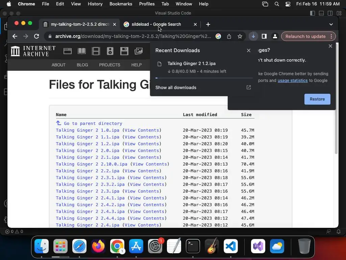
Task: Share this page via share icon
Action: 229,36
